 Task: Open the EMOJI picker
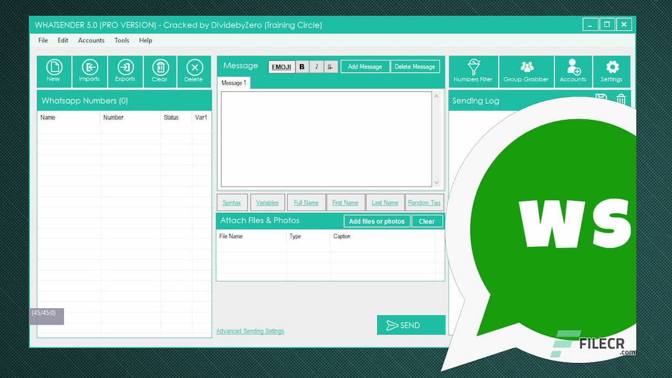click(x=281, y=67)
